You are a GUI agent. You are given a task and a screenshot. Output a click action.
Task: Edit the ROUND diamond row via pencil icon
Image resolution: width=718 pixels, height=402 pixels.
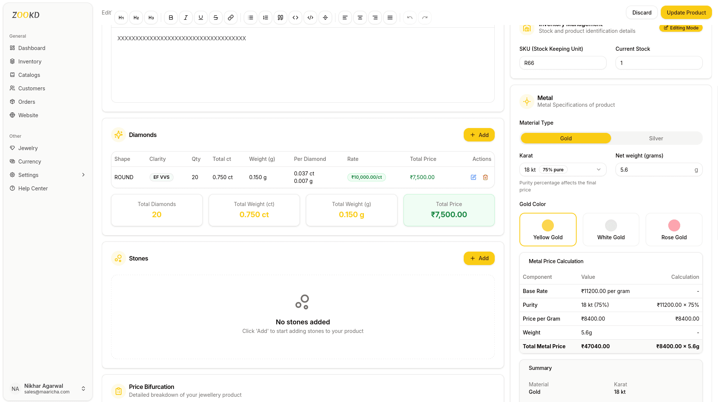pyautogui.click(x=473, y=177)
